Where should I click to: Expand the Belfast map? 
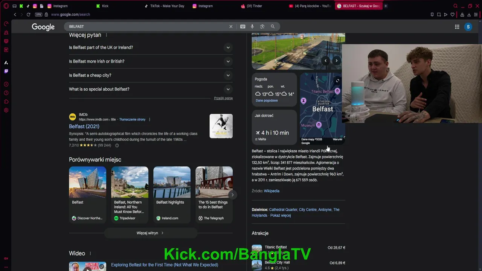[337, 81]
